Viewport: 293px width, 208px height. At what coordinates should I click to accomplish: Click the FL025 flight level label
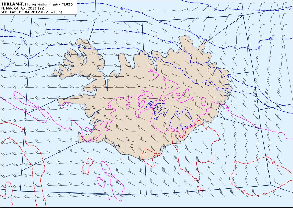tap(67, 4)
